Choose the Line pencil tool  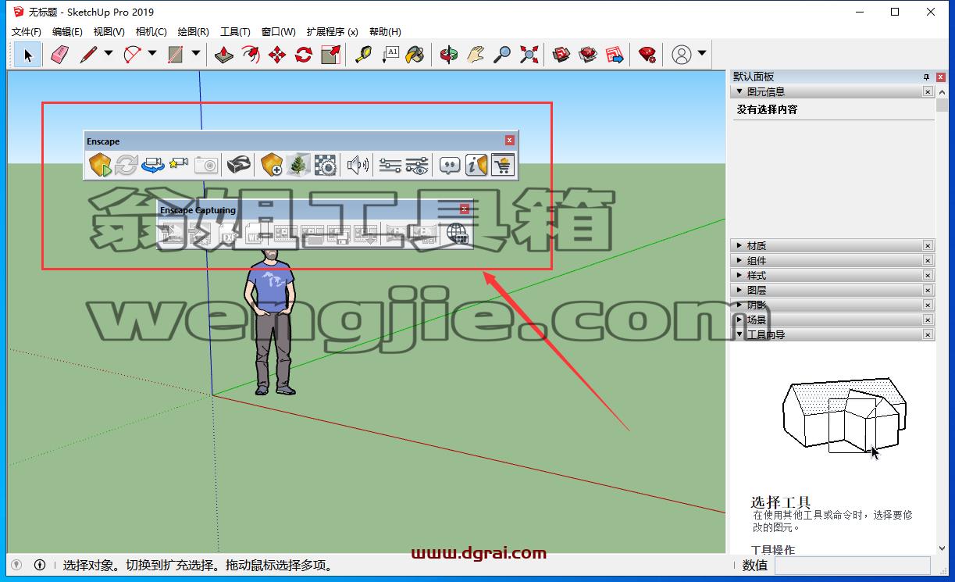[88, 55]
